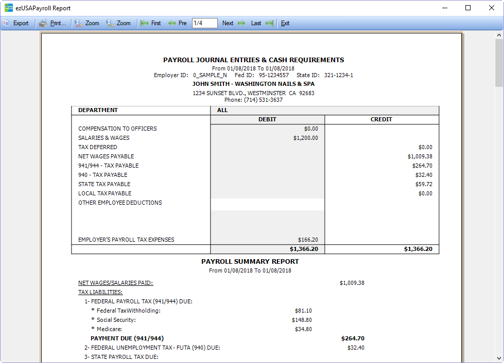The height and width of the screenshot is (363, 504).
Task: Click the DEBIT column header in the journal table
Action: (x=267, y=119)
